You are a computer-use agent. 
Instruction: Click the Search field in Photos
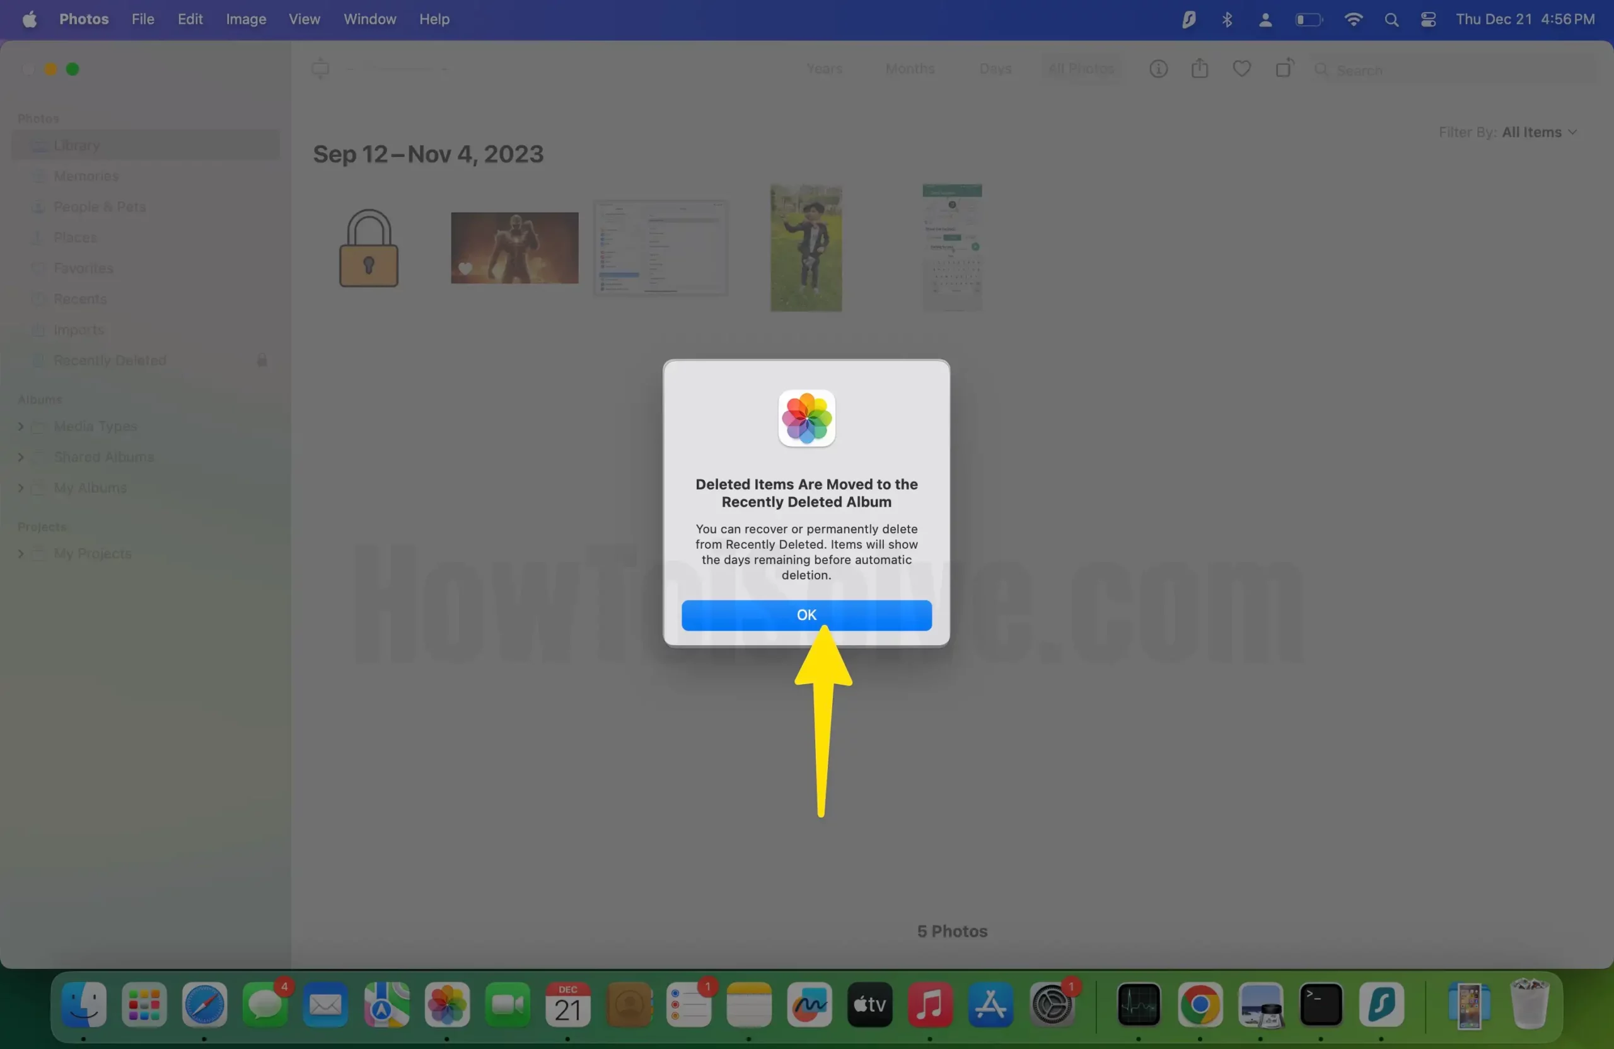pos(1454,70)
